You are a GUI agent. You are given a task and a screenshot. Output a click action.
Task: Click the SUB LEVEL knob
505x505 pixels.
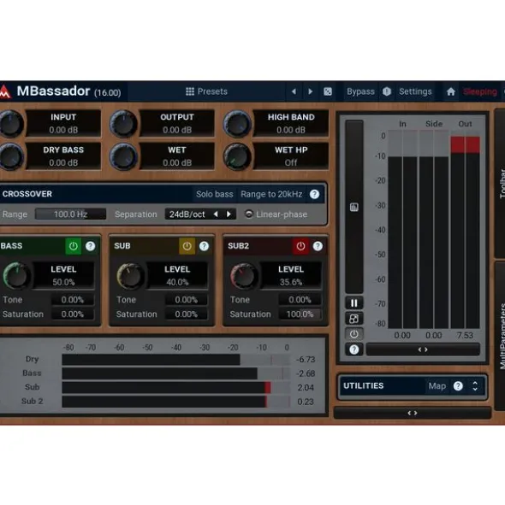[130, 276]
